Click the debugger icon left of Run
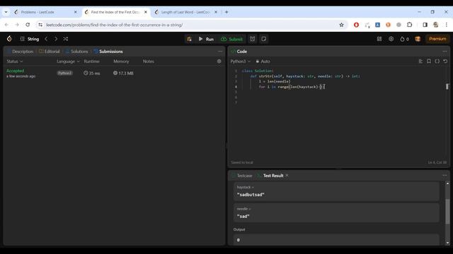 189,39
